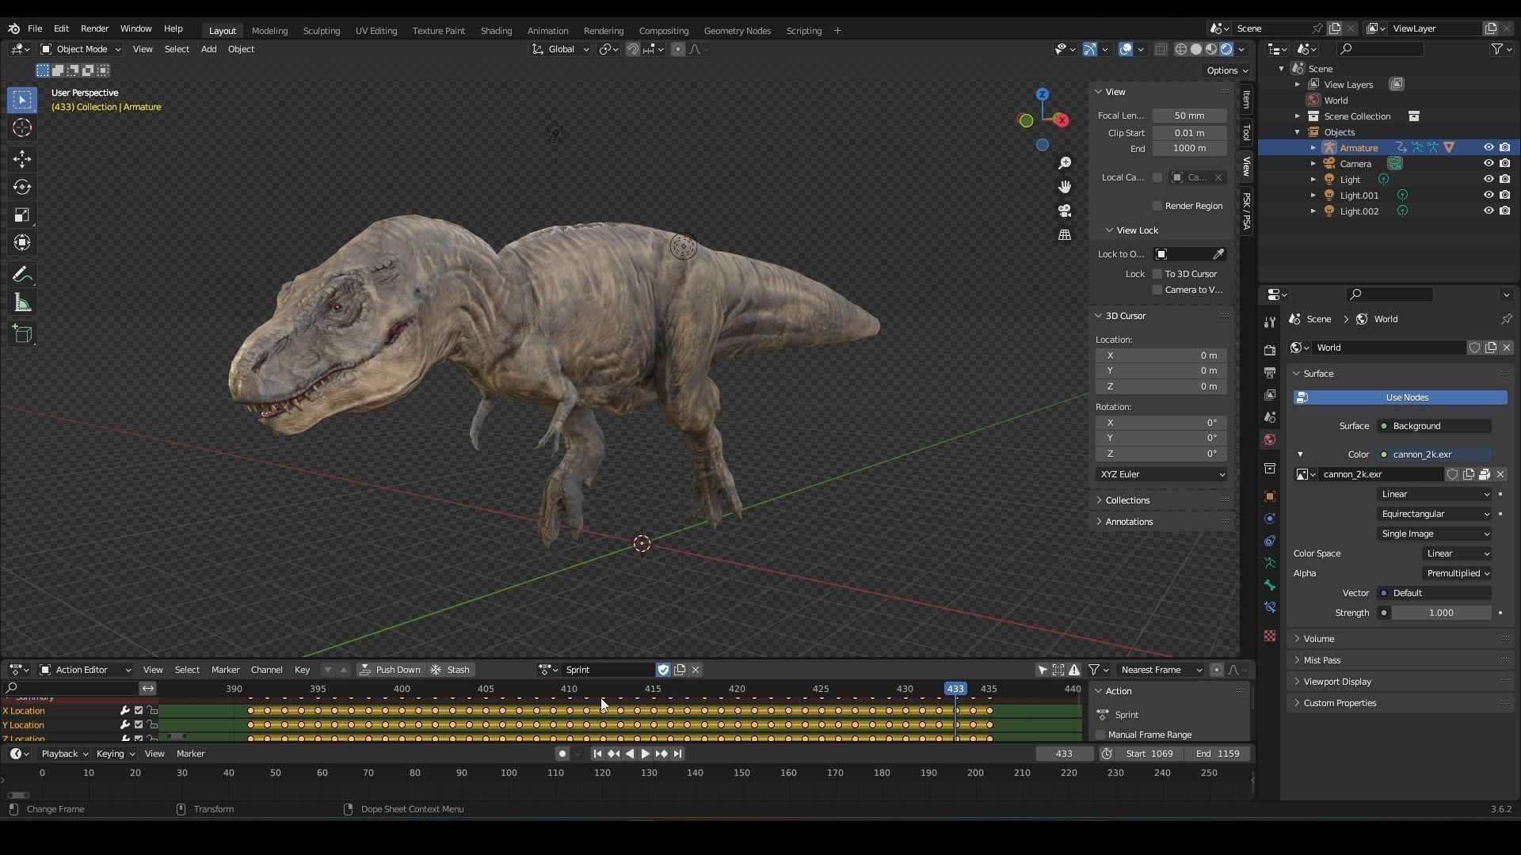Screen dimensions: 1521x855
Task: Open the Item sidebar tab
Action: point(1246,100)
